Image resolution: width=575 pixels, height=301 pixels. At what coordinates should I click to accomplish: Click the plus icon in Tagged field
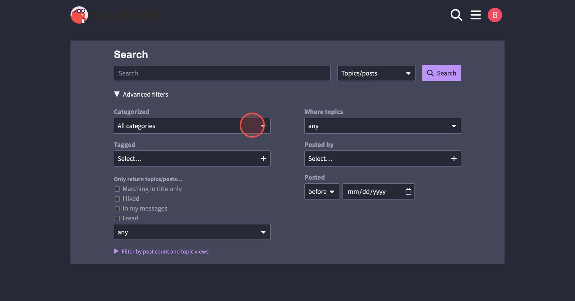[263, 159]
